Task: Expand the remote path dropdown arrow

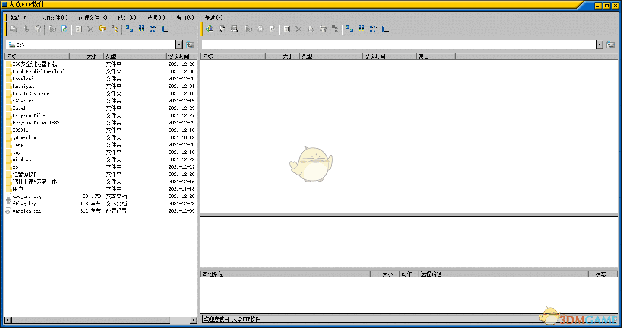Action: pyautogui.click(x=600, y=45)
